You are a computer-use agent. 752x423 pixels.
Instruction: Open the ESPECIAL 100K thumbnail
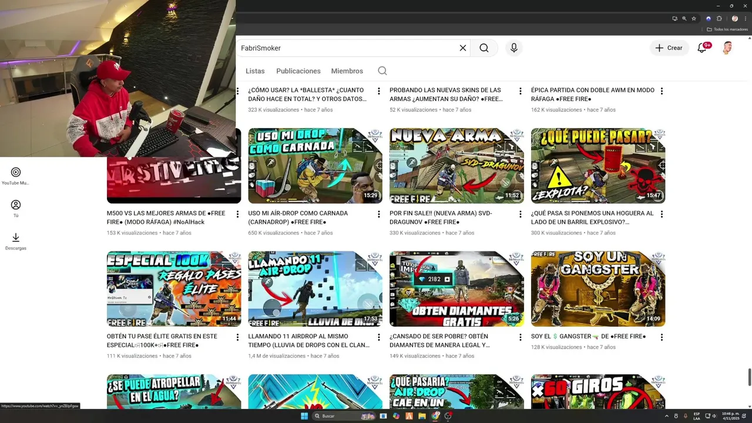174,289
